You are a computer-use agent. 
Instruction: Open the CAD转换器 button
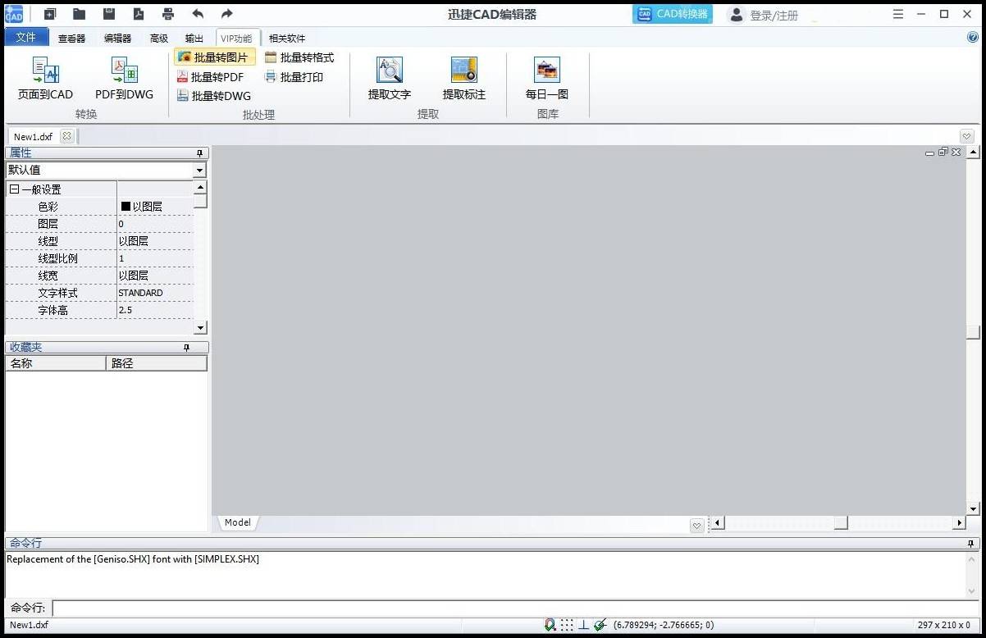pos(673,14)
